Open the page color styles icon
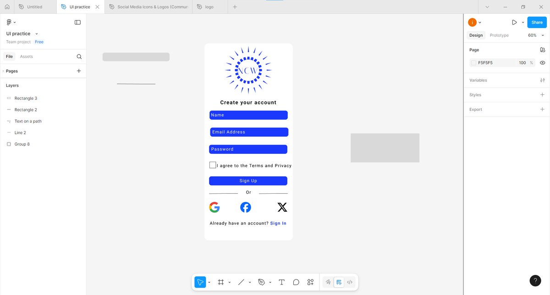 542,50
